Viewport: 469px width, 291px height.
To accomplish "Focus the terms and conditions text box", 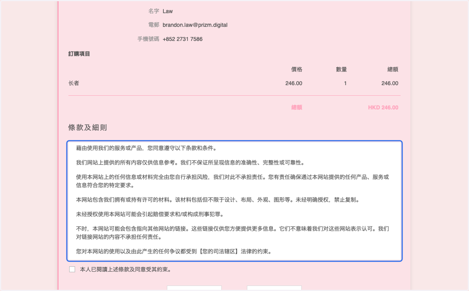I will (x=234, y=201).
